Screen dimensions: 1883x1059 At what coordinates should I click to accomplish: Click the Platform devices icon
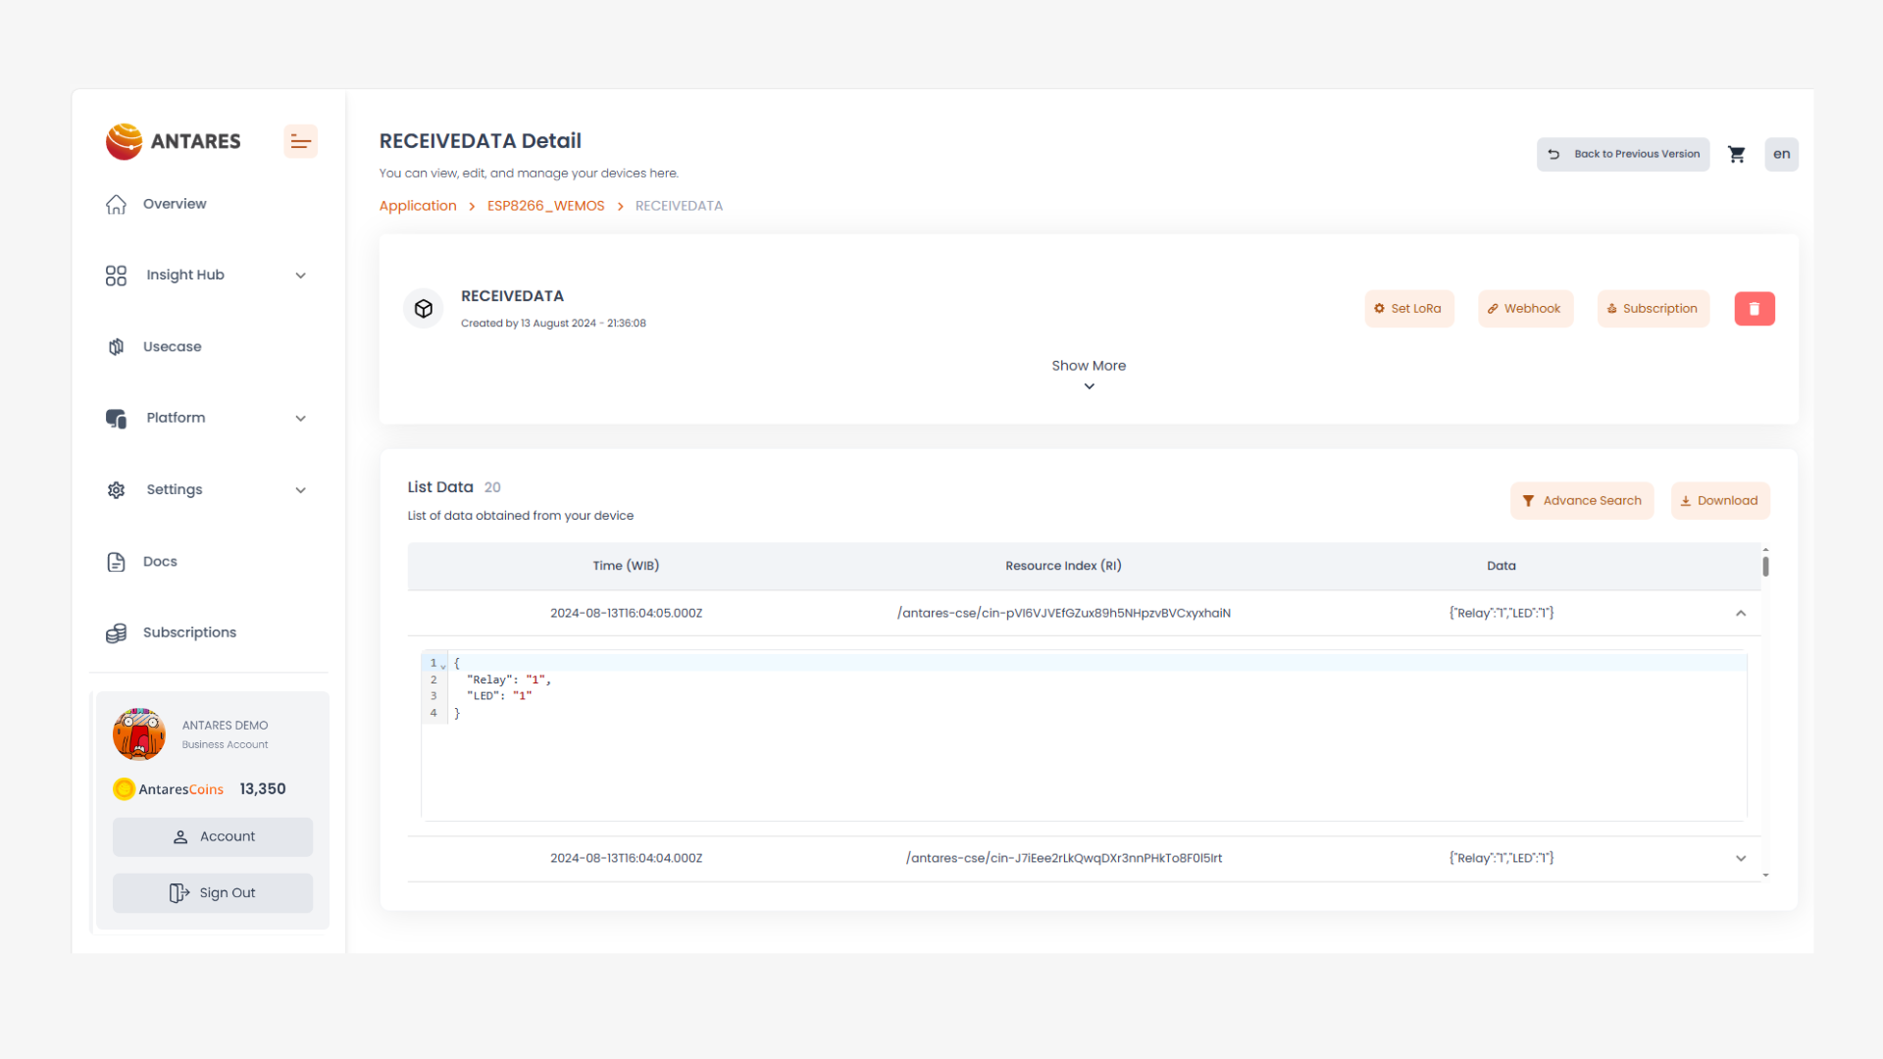tap(116, 419)
